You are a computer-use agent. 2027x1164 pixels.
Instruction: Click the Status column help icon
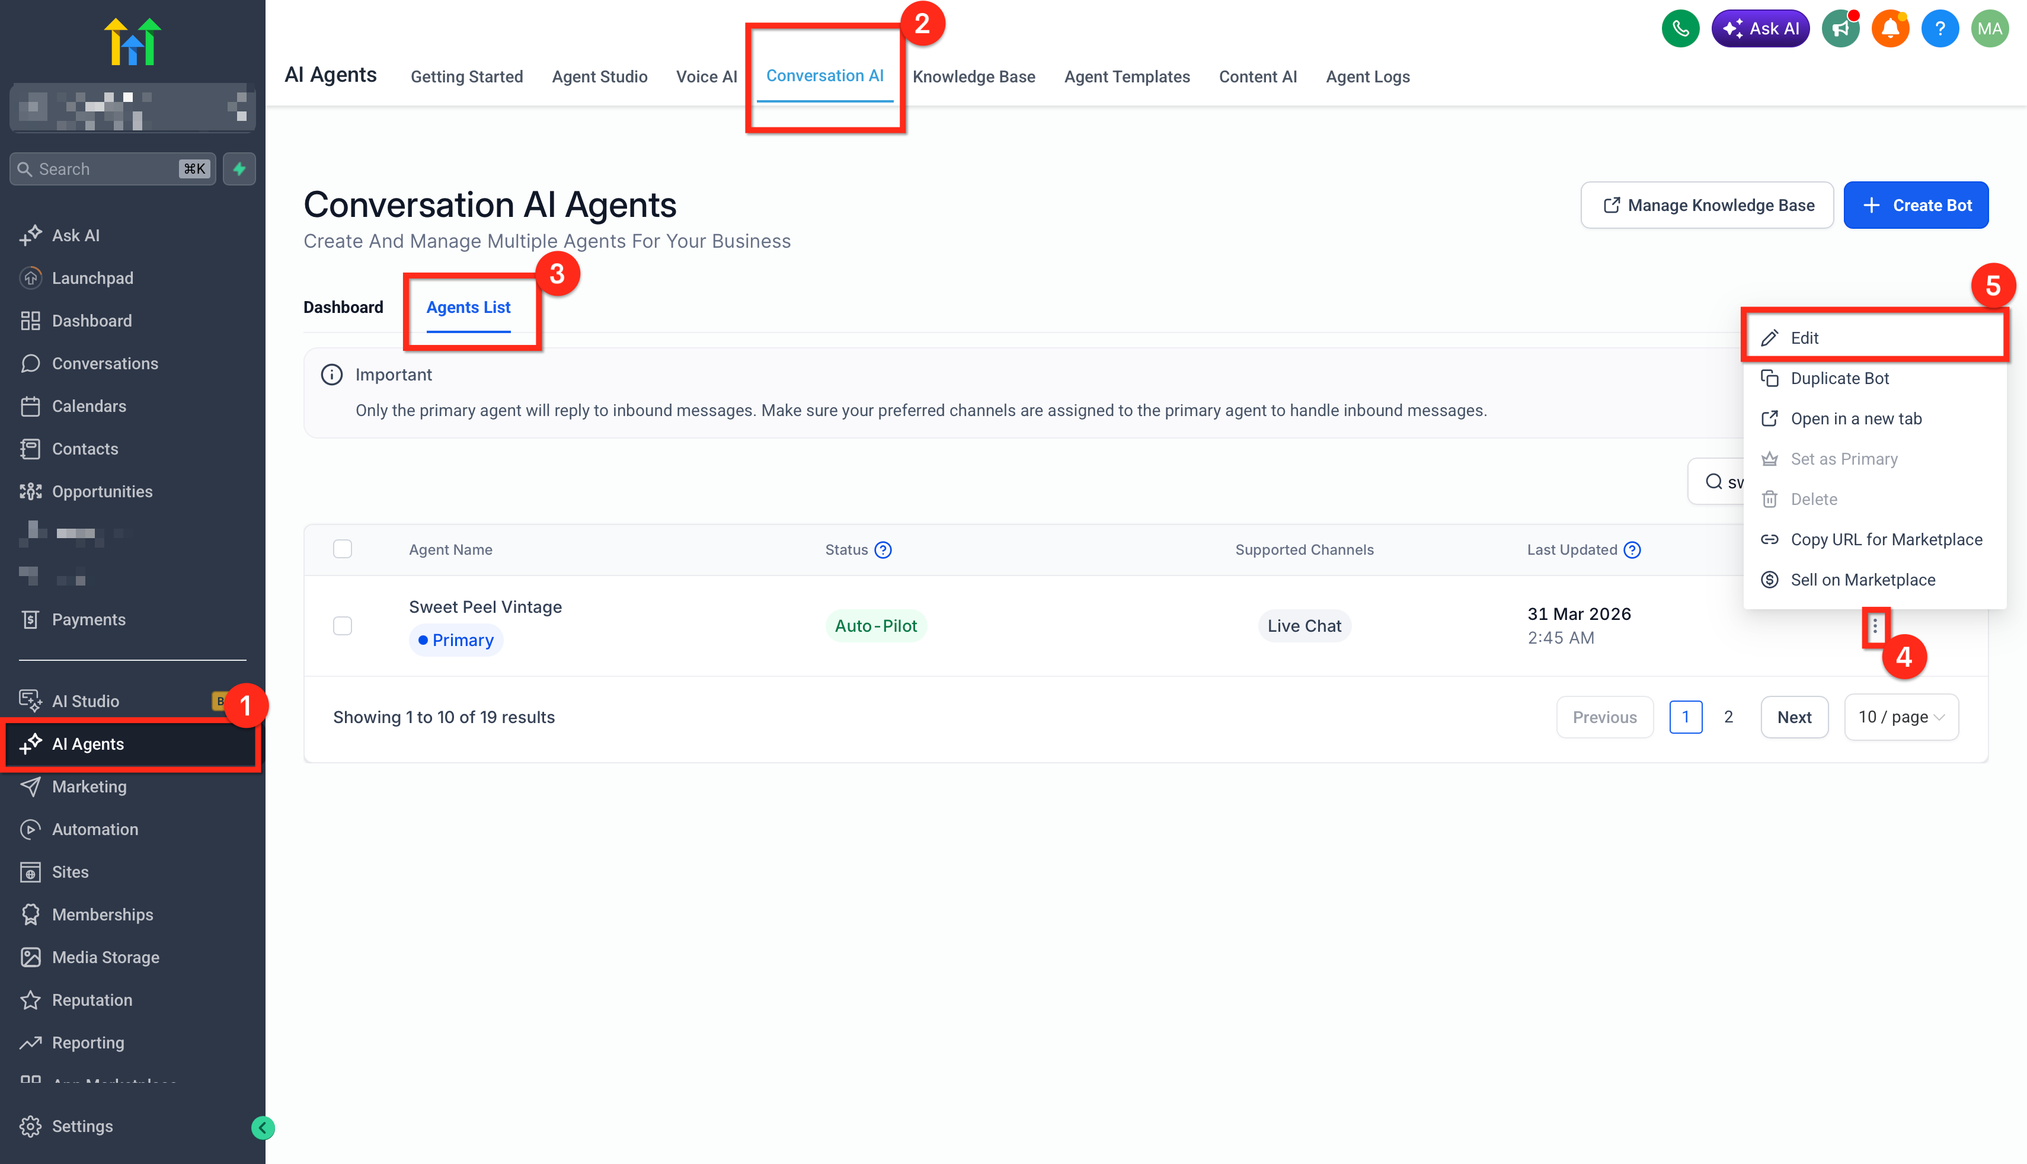(x=883, y=550)
